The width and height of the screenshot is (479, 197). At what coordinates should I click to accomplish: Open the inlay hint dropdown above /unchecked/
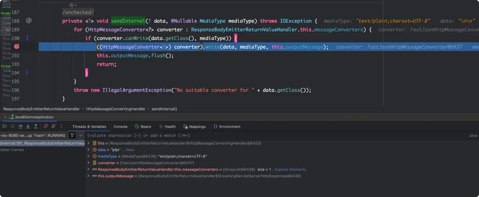(x=73, y=5)
